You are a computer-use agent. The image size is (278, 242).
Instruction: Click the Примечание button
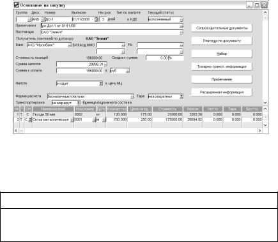(222, 79)
